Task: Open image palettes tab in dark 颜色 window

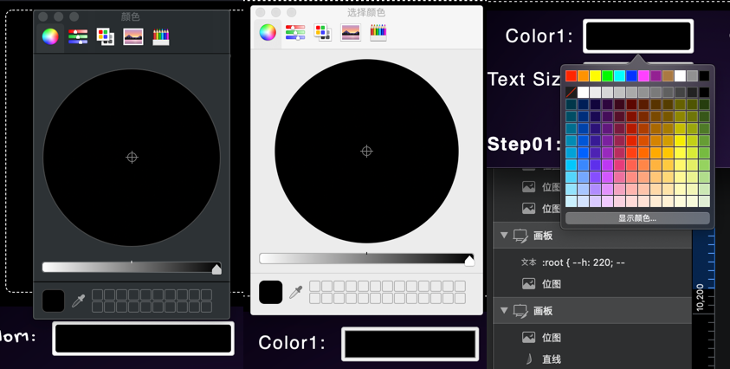Action: 133,36
